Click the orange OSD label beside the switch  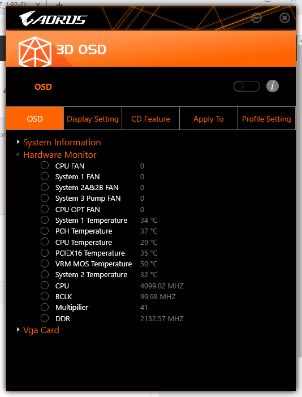[43, 87]
